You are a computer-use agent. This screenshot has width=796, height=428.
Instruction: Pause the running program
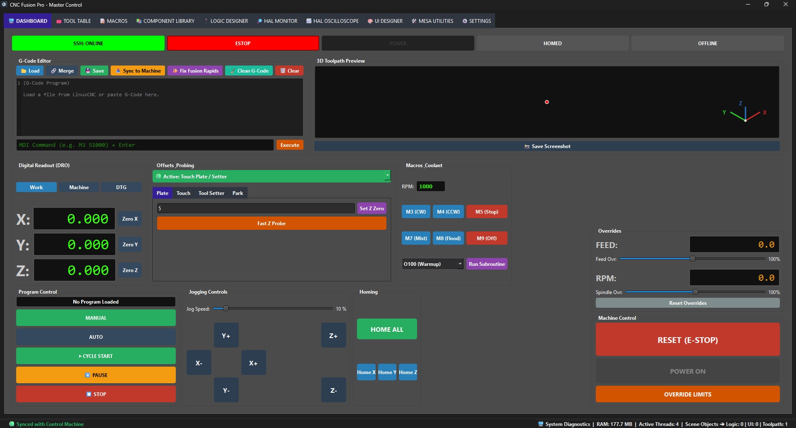[96, 375]
